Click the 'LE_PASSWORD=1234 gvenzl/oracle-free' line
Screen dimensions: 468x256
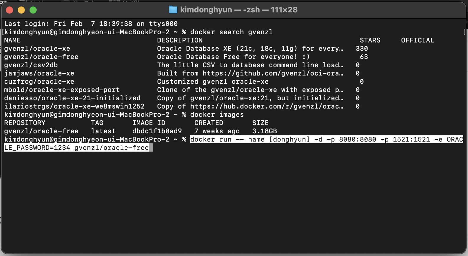click(x=77, y=147)
